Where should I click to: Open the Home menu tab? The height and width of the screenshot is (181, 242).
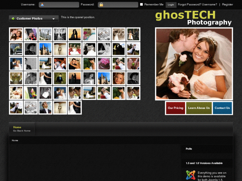click(22, 129)
